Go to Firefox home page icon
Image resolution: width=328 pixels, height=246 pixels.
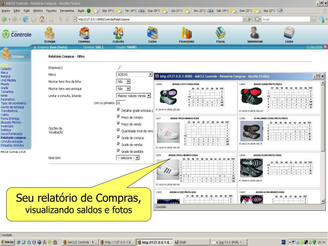(x=42, y=19)
